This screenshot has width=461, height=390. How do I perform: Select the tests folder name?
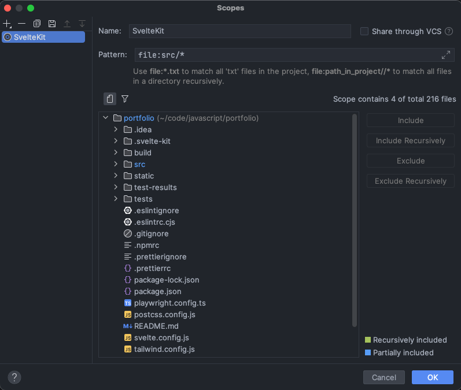(143, 199)
